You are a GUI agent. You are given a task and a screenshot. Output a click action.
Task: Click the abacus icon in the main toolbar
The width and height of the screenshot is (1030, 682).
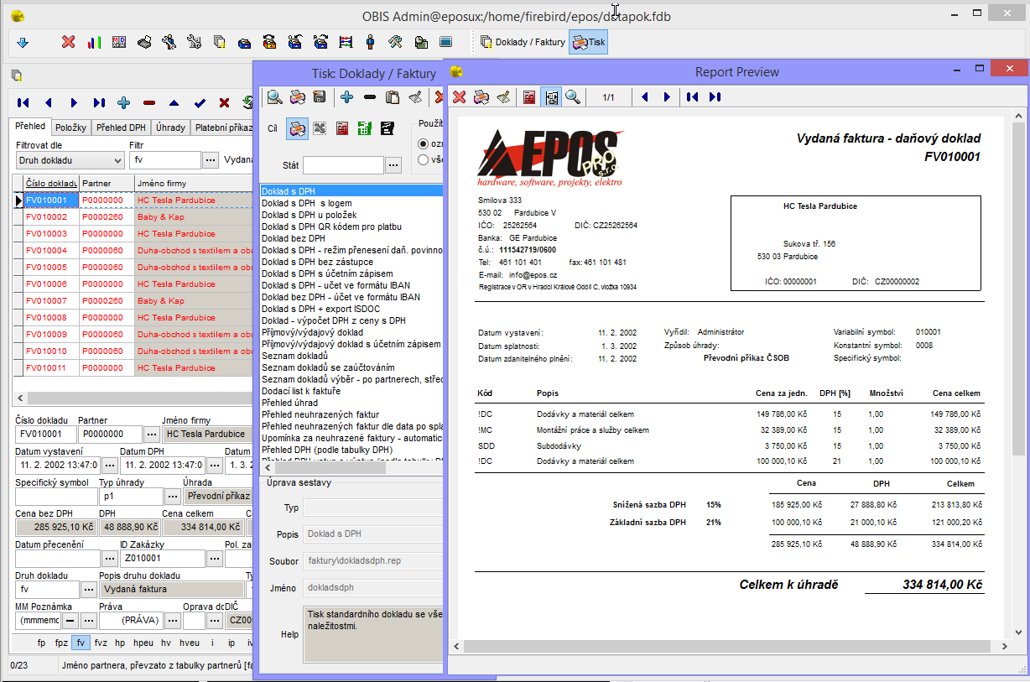coord(346,42)
